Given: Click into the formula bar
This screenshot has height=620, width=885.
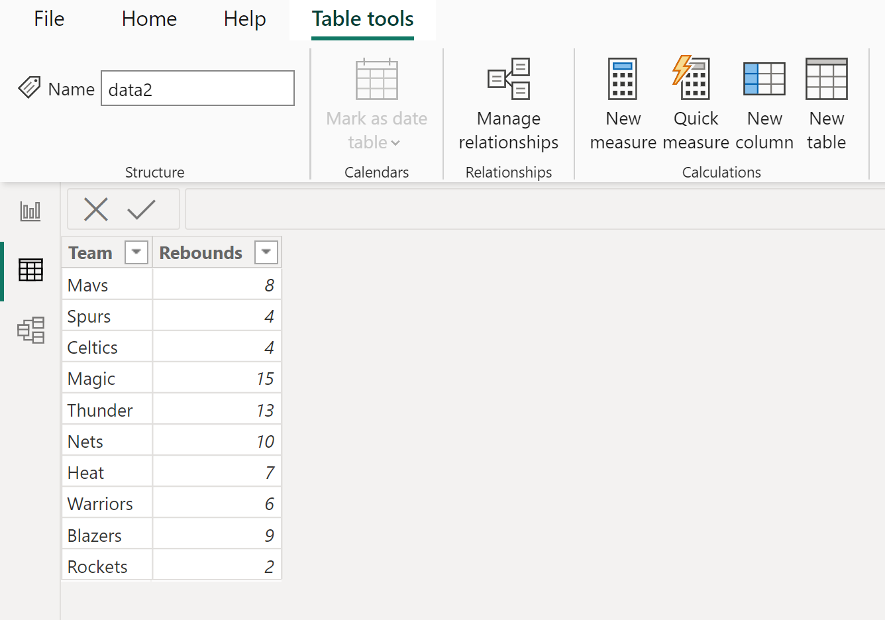Looking at the screenshot, I should pyautogui.click(x=530, y=209).
